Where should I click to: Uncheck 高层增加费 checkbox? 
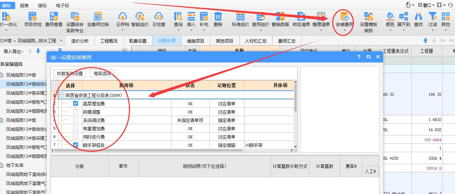[x=76, y=103]
